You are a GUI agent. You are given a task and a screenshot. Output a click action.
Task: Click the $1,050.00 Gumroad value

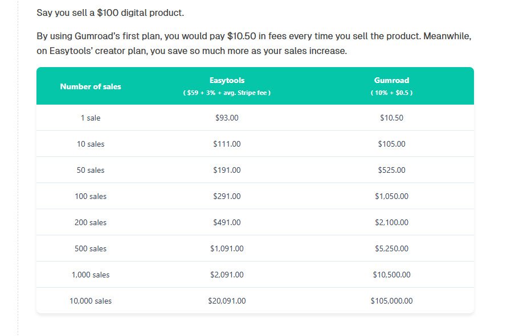(x=391, y=196)
